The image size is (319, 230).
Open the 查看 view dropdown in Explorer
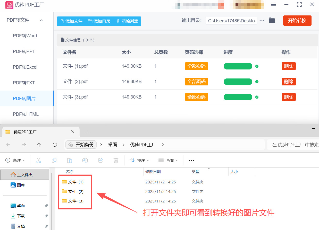pos(168,160)
